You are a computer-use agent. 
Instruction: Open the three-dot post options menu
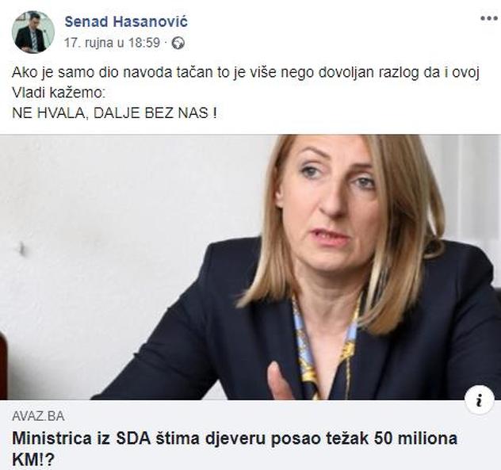(x=489, y=18)
